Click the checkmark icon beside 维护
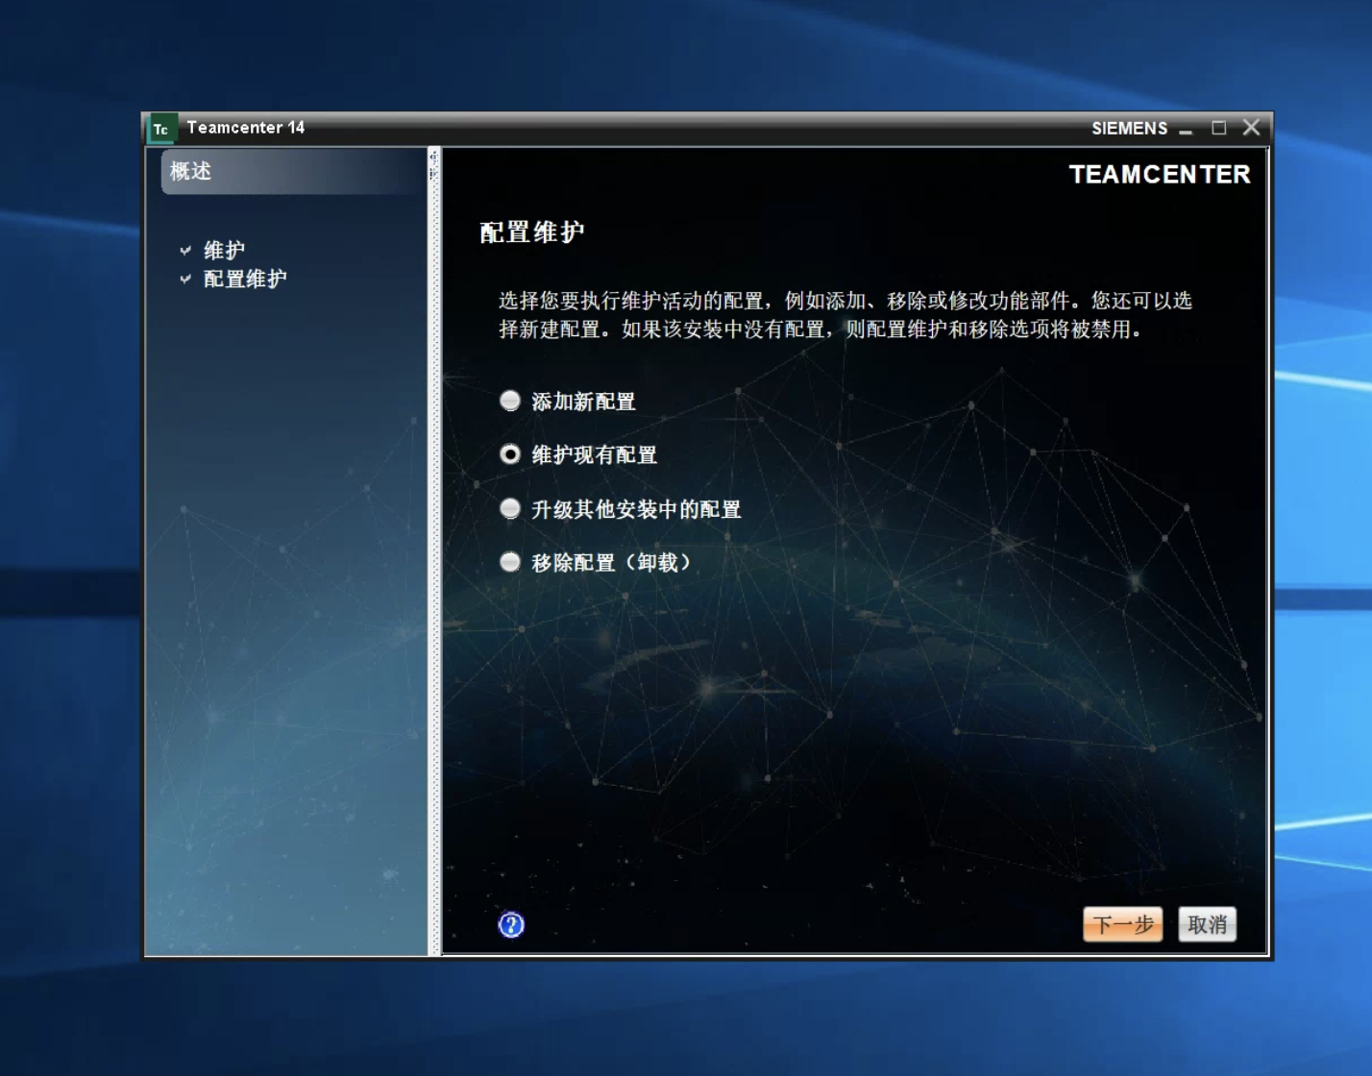1372x1076 pixels. (x=185, y=251)
